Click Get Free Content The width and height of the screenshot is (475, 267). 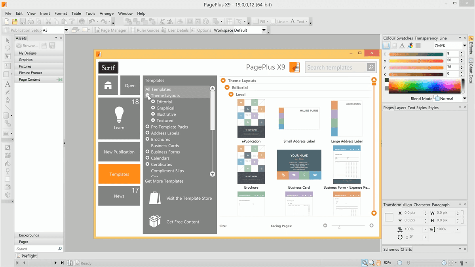pyautogui.click(x=174, y=222)
